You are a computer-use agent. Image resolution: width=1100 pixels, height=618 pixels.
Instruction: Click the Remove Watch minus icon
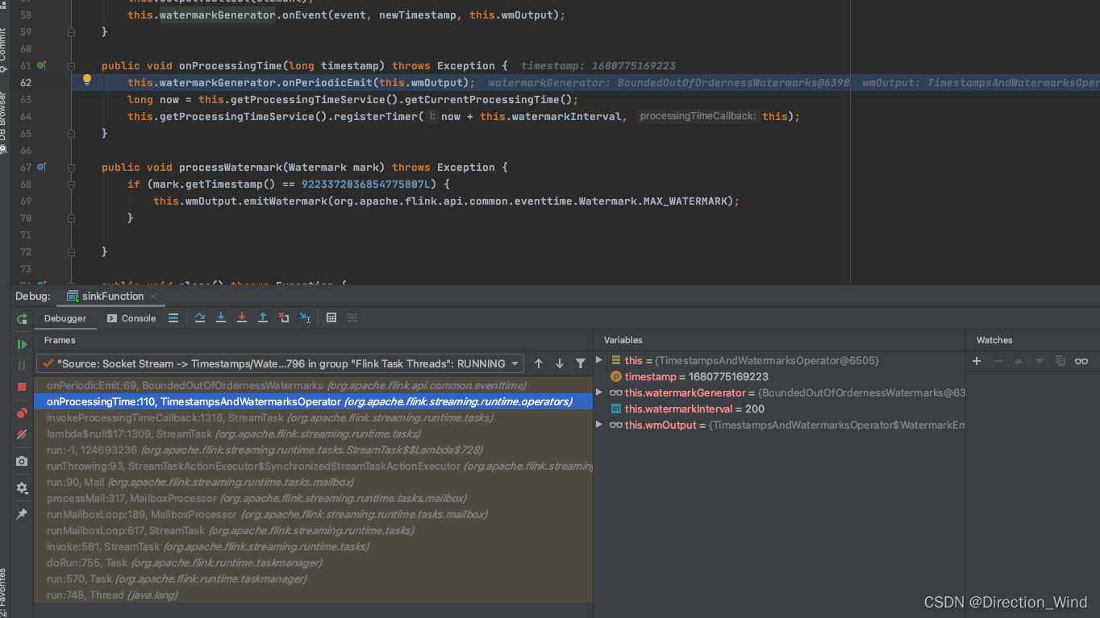(998, 361)
